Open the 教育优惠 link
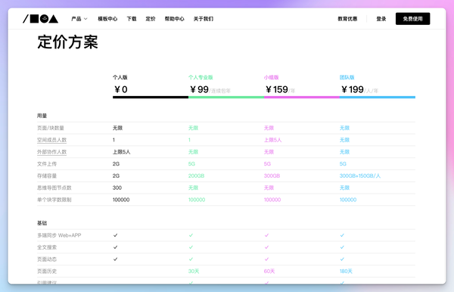The width and height of the screenshot is (454, 292). [x=347, y=19]
